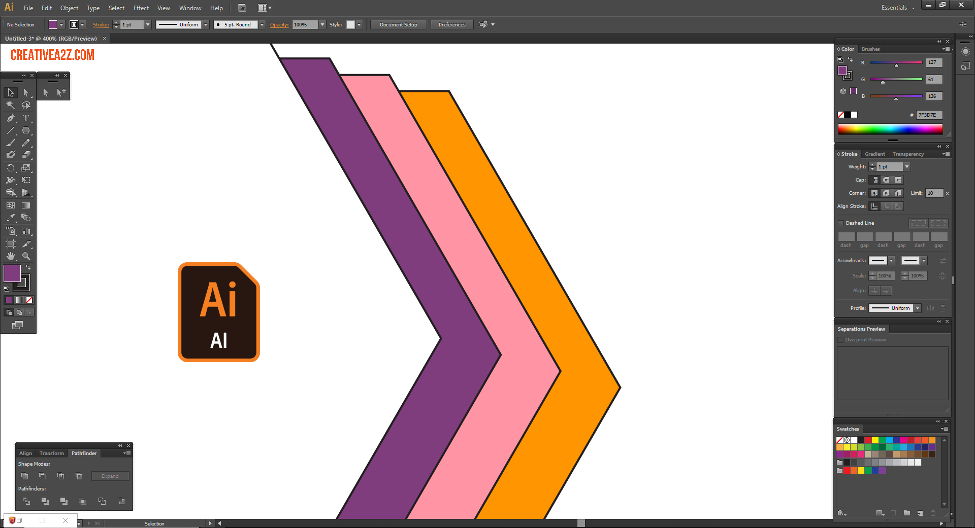
Task: Set the Projecting Cap option
Action: click(898, 180)
